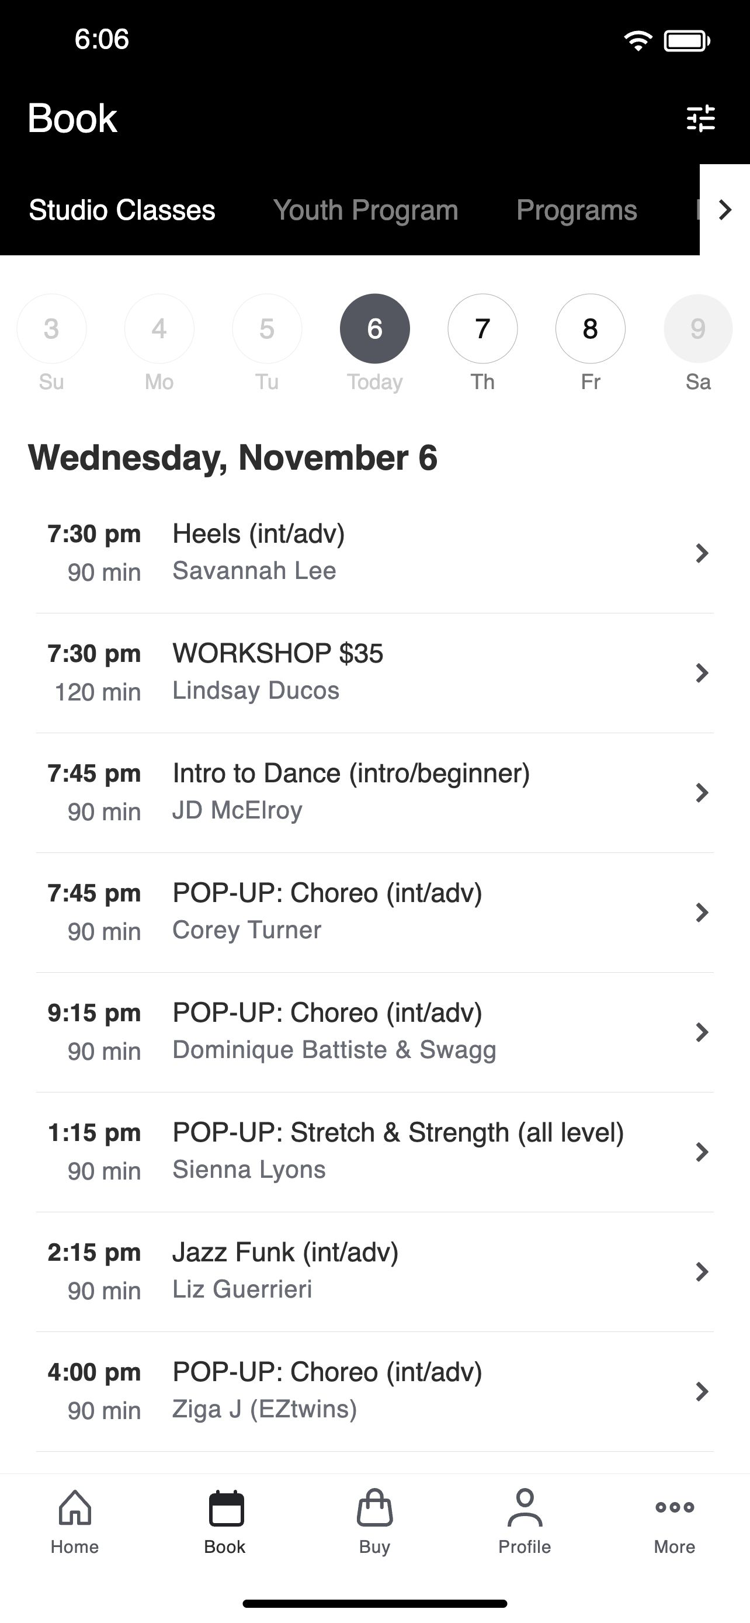Select the Book calendar icon
The height and width of the screenshot is (1623, 750).
[x=225, y=1508]
